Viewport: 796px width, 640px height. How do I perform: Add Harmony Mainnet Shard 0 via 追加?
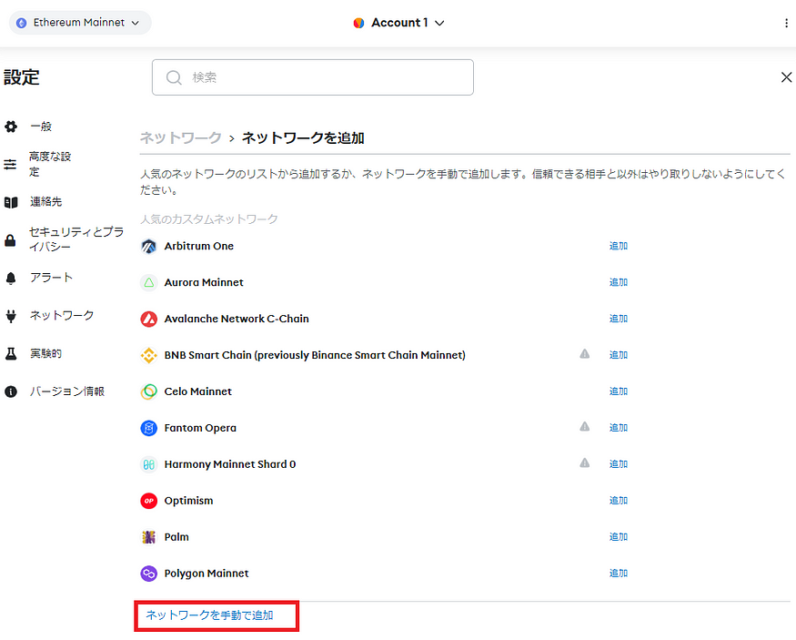point(619,463)
